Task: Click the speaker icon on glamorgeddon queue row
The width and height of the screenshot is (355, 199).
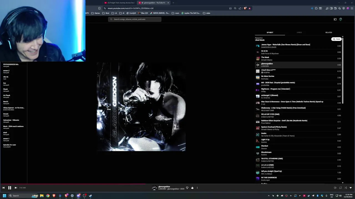Action: click(258, 65)
